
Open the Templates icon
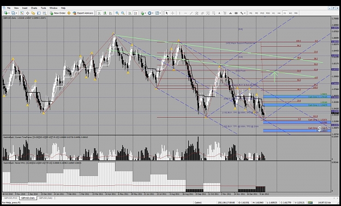tap(157, 13)
